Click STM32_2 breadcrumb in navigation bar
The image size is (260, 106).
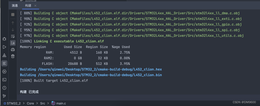14,103
